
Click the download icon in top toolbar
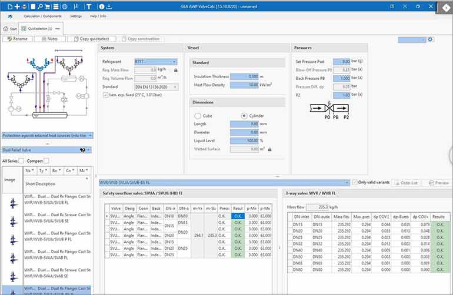click(x=109, y=6)
